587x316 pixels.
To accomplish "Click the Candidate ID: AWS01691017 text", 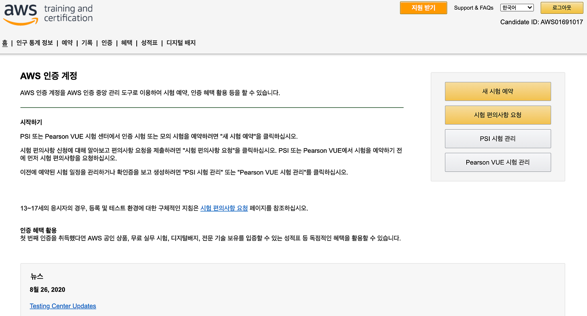I will (542, 22).
